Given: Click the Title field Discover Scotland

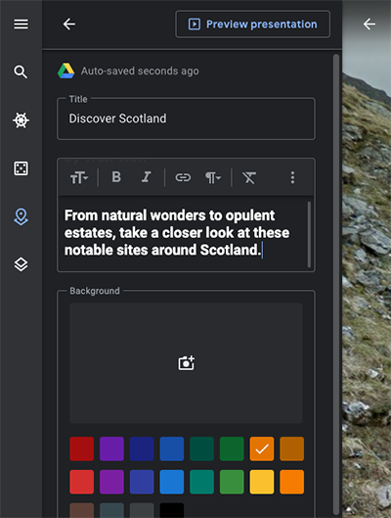Looking at the screenshot, I should pyautogui.click(x=186, y=118).
